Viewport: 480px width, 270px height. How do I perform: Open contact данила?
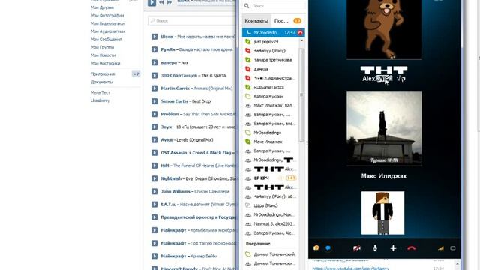tap(261, 69)
